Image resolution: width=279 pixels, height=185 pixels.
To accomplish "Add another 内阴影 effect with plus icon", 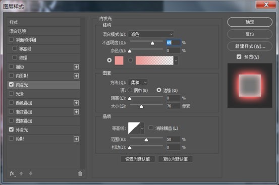I will [76, 76].
